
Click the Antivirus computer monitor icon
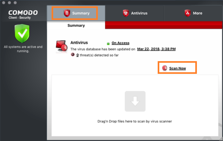(61, 46)
